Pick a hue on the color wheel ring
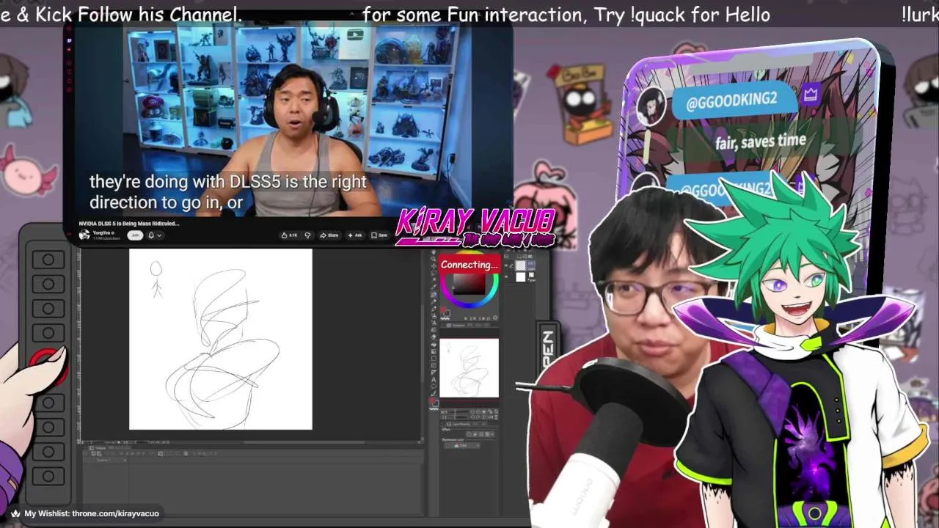939x528 pixels. click(468, 305)
